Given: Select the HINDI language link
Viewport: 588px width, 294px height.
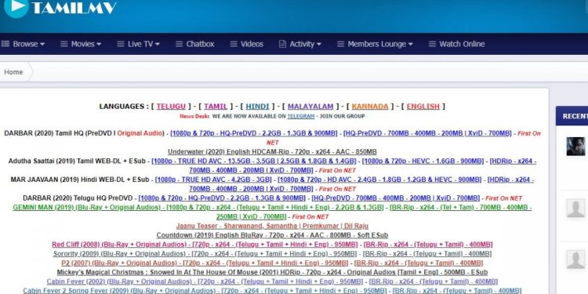Looking at the screenshot, I should tap(257, 107).
